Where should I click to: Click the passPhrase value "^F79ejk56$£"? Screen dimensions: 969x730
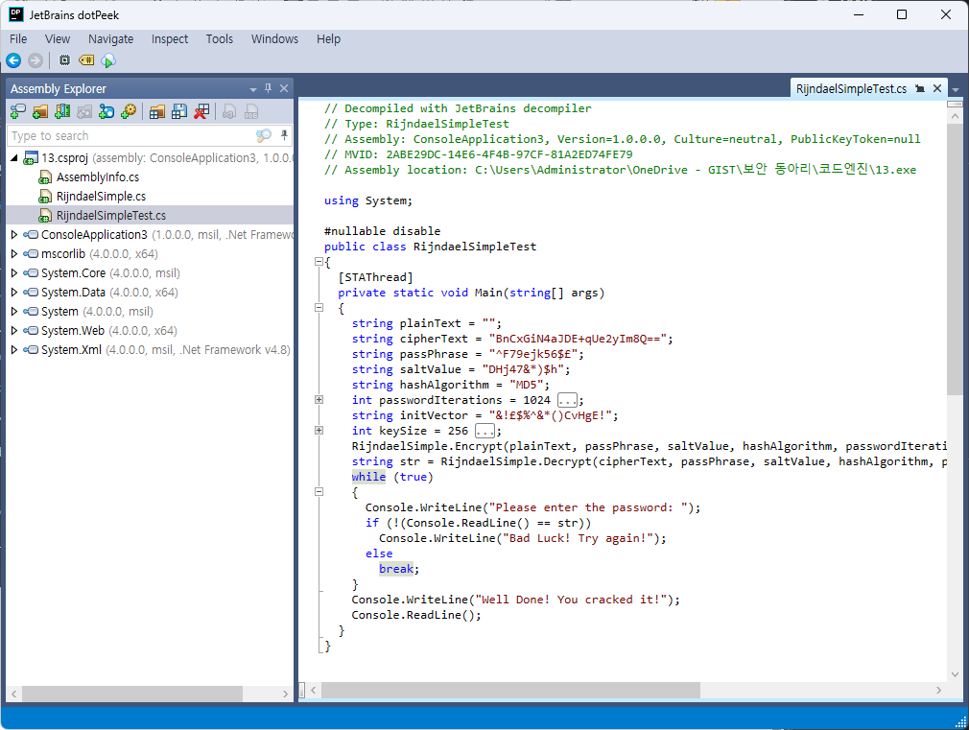532,354
